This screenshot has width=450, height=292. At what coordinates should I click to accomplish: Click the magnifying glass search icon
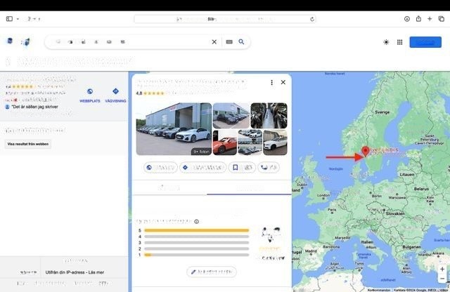coord(241,42)
